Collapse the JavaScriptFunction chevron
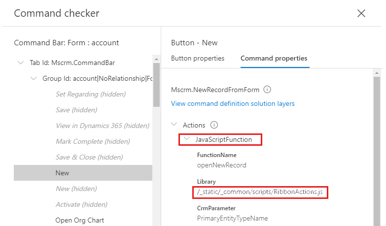This screenshot has width=386, height=226. (x=187, y=139)
